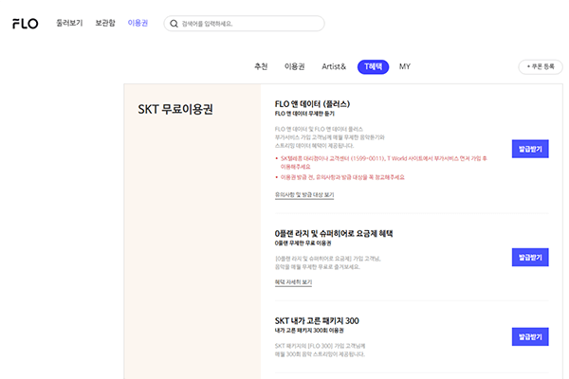This screenshot has width=569, height=379.
Task: Open the 유의사항 및 발급 대상 보기 link
Action: coord(304,194)
